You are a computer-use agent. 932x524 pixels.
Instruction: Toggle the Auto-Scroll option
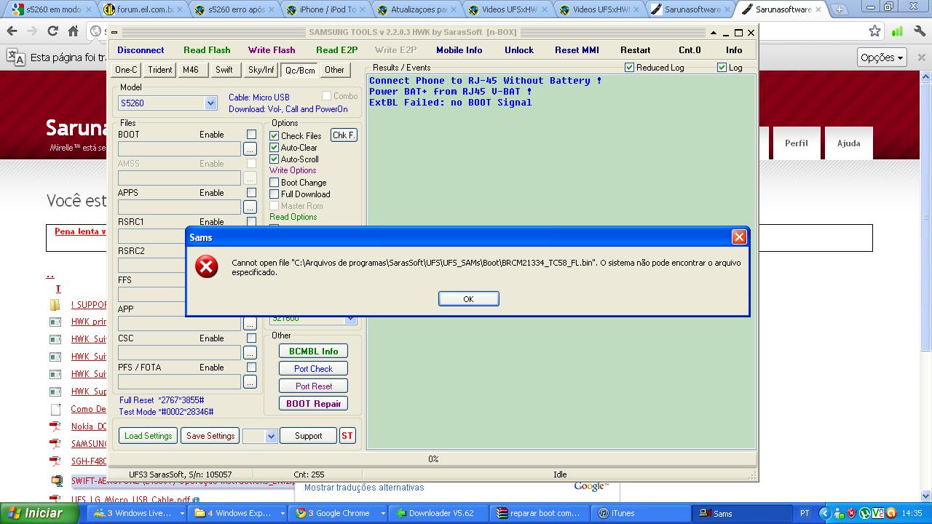[275, 159]
